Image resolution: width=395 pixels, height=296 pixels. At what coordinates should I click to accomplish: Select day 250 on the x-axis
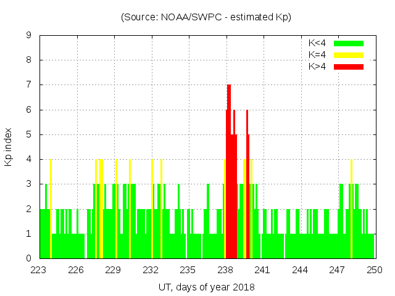374,270
